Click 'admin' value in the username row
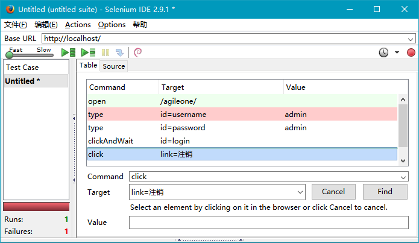419x243 pixels. pyautogui.click(x=295, y=115)
